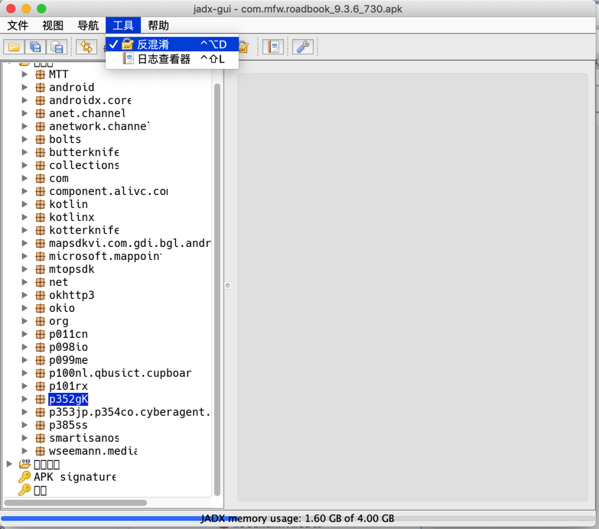Click the package icon beside collections
The width and height of the screenshot is (599, 529).
click(x=40, y=165)
